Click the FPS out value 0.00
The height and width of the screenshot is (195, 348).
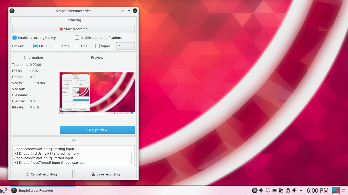pos(33,77)
